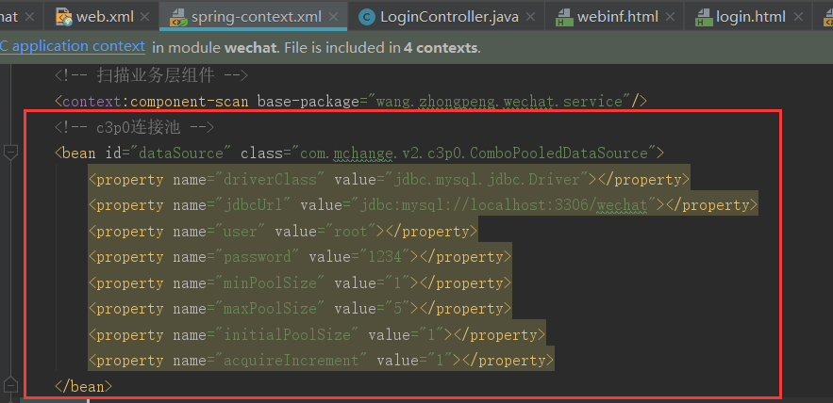Screen dimensions: 833x403
Task: Click the closing </bean> tag
Action: [83, 386]
